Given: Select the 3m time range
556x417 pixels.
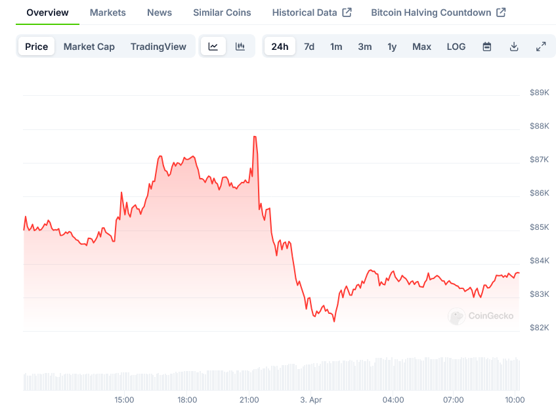Looking at the screenshot, I should click(x=365, y=47).
